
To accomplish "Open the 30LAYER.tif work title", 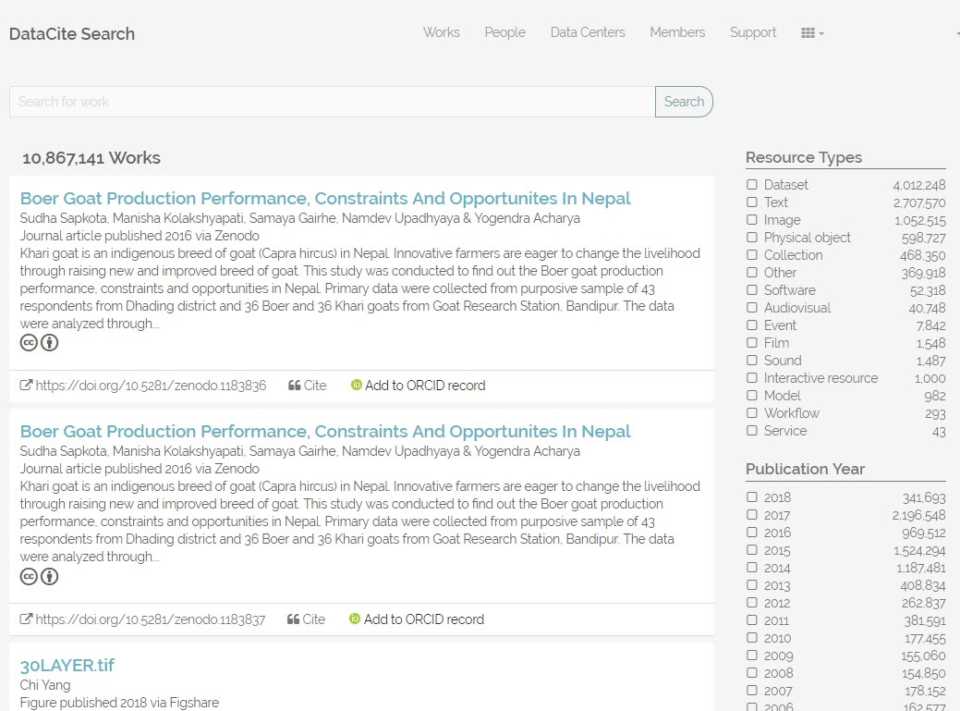I will (67, 665).
